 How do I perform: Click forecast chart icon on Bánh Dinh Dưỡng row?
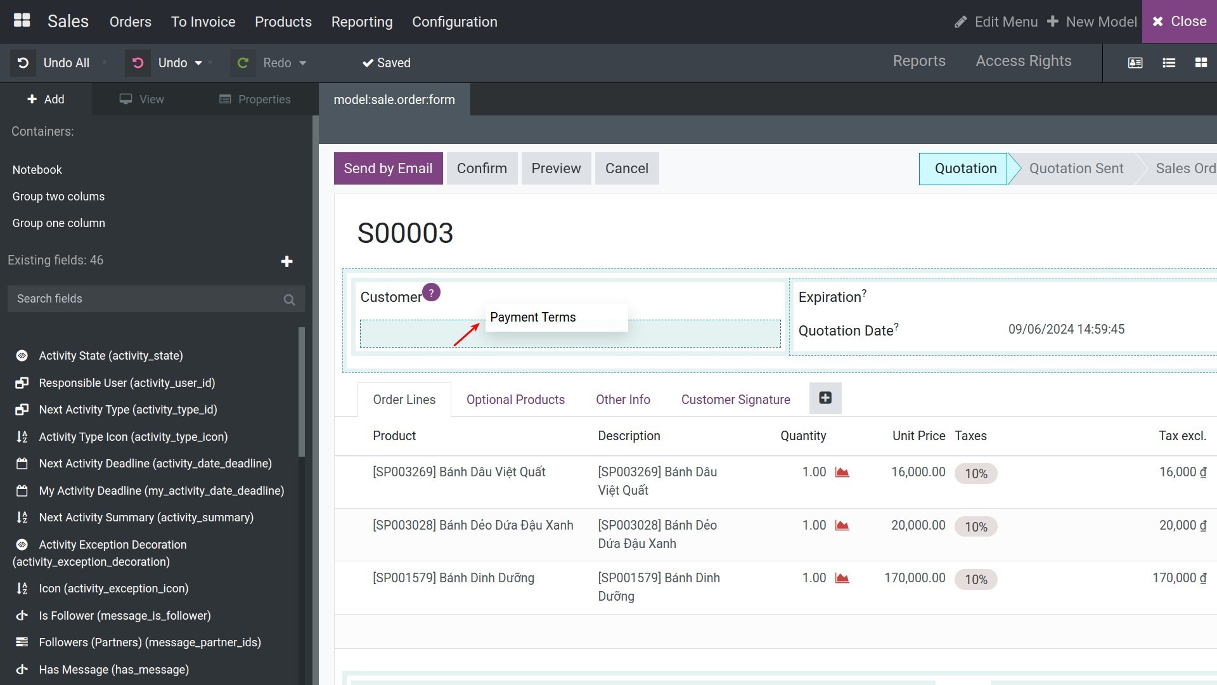click(842, 578)
